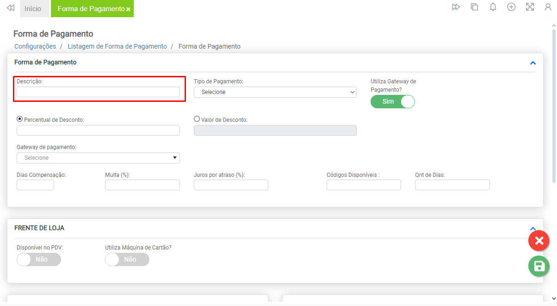The image size is (557, 306).
Task: Collapse the Forma de Pagamento panel
Action: [x=532, y=63]
